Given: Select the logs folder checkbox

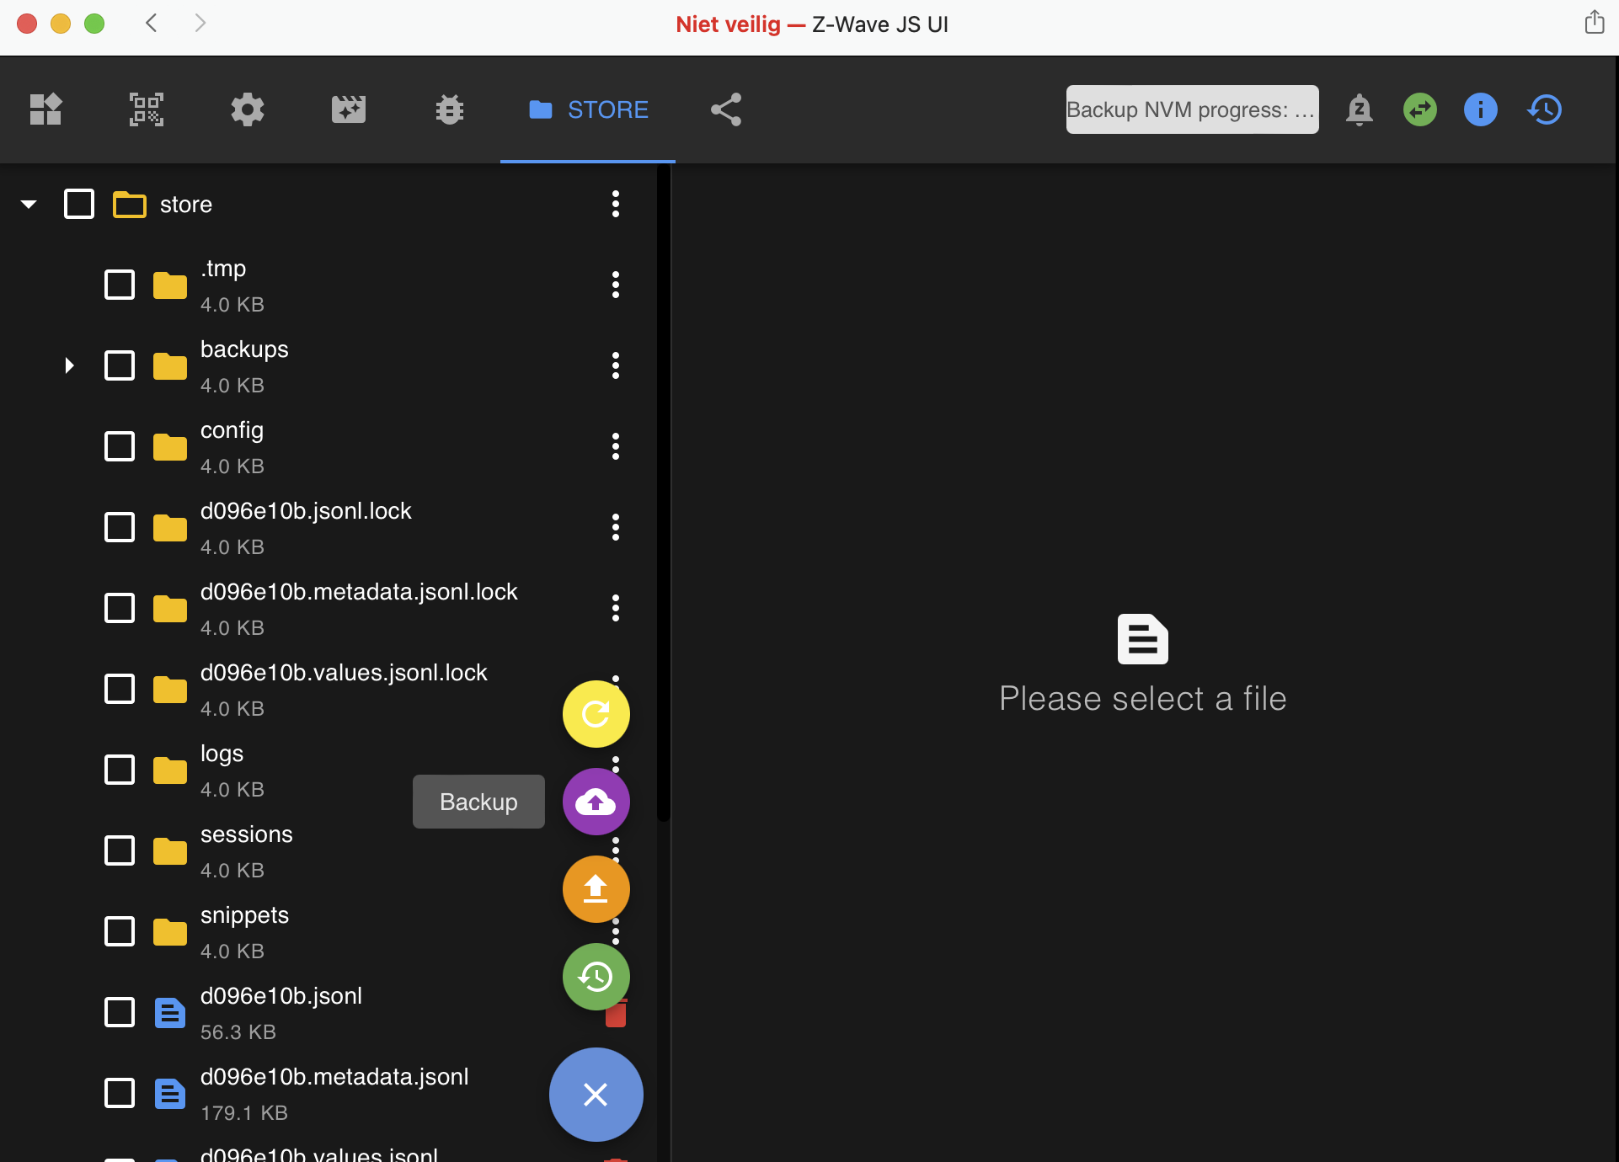Looking at the screenshot, I should (120, 770).
